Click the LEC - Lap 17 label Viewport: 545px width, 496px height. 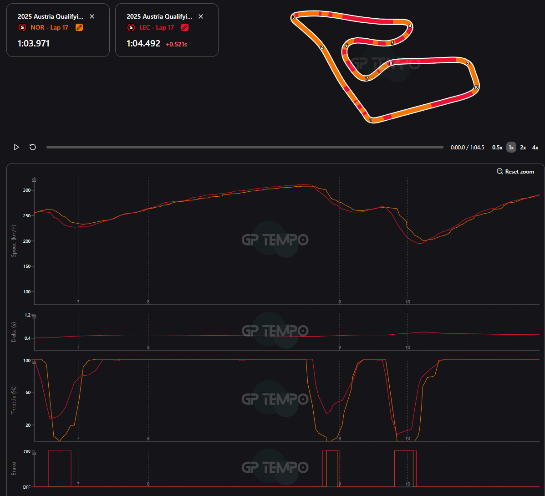coord(157,27)
